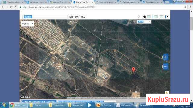Open the 1C Предприятие taskbar item

pyautogui.click(x=104, y=105)
